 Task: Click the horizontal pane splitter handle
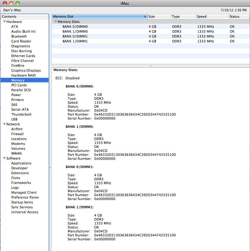pyautogui.click(x=150, y=66)
